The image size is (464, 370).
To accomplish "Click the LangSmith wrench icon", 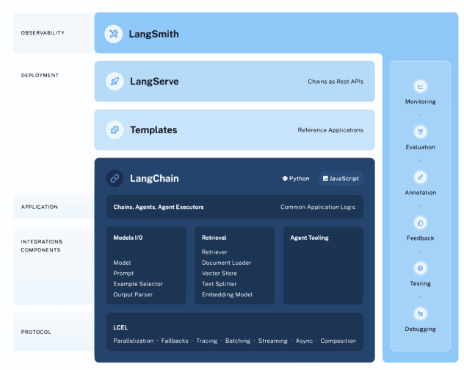I will click(113, 34).
